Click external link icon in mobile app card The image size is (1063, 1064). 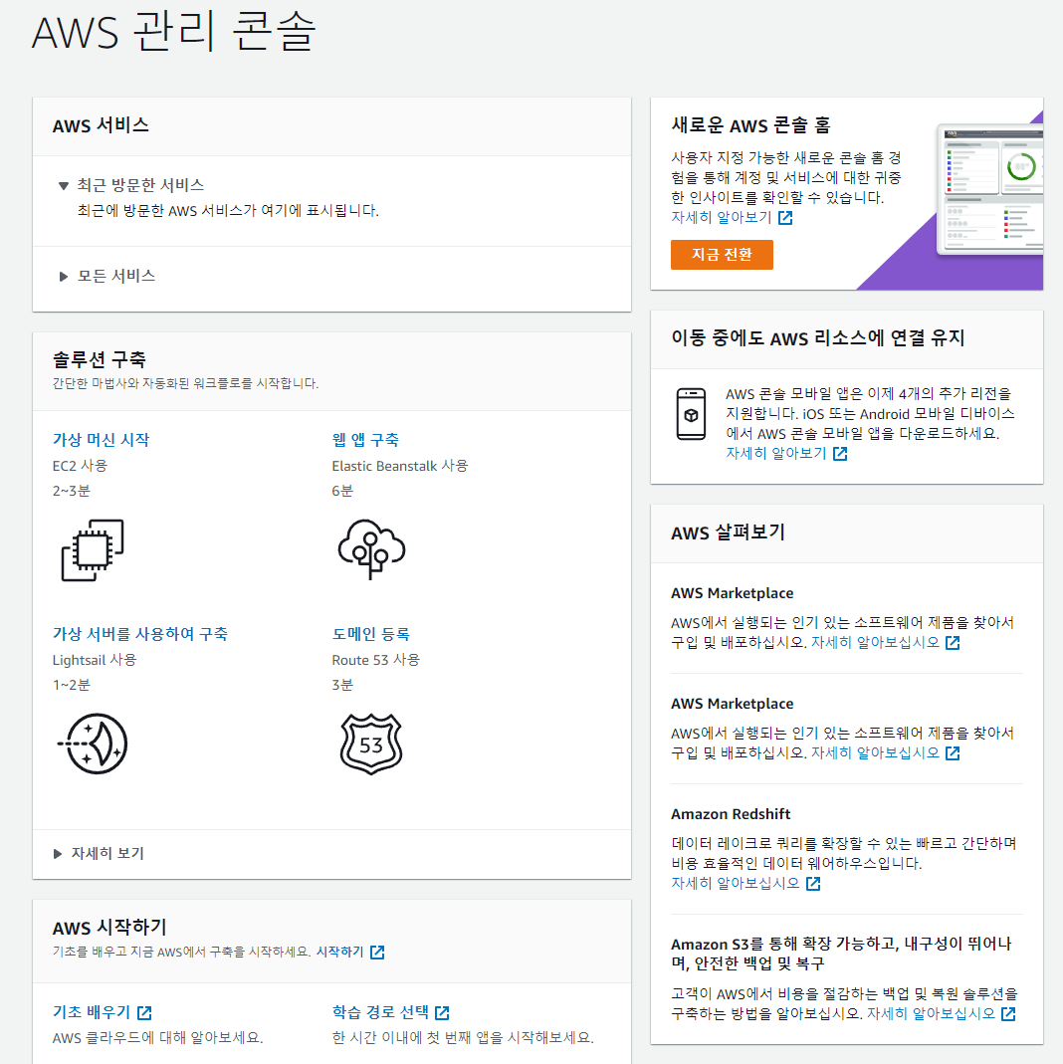pos(840,453)
